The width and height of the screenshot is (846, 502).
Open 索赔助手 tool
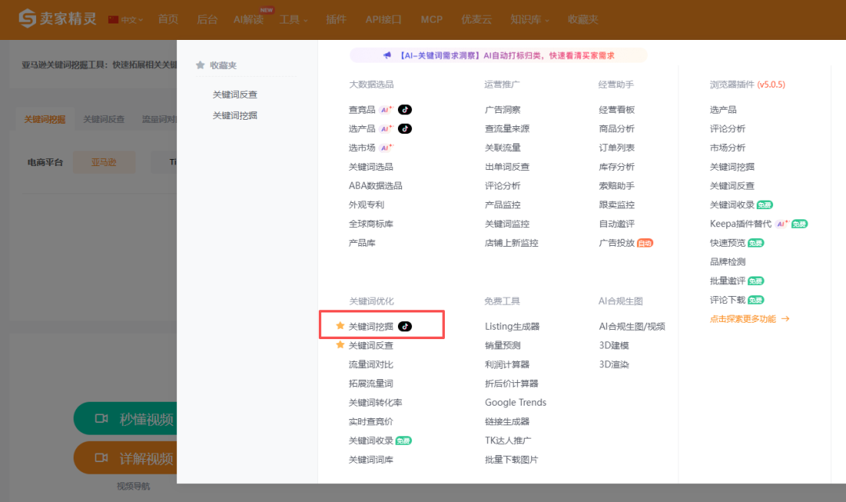click(x=616, y=186)
